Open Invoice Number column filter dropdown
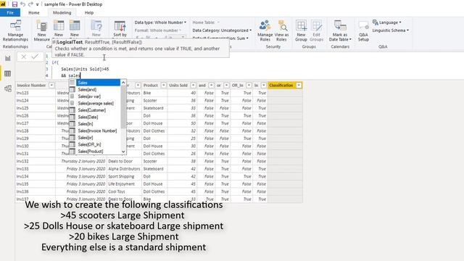Screen dimensions: 464x261 pos(51,86)
